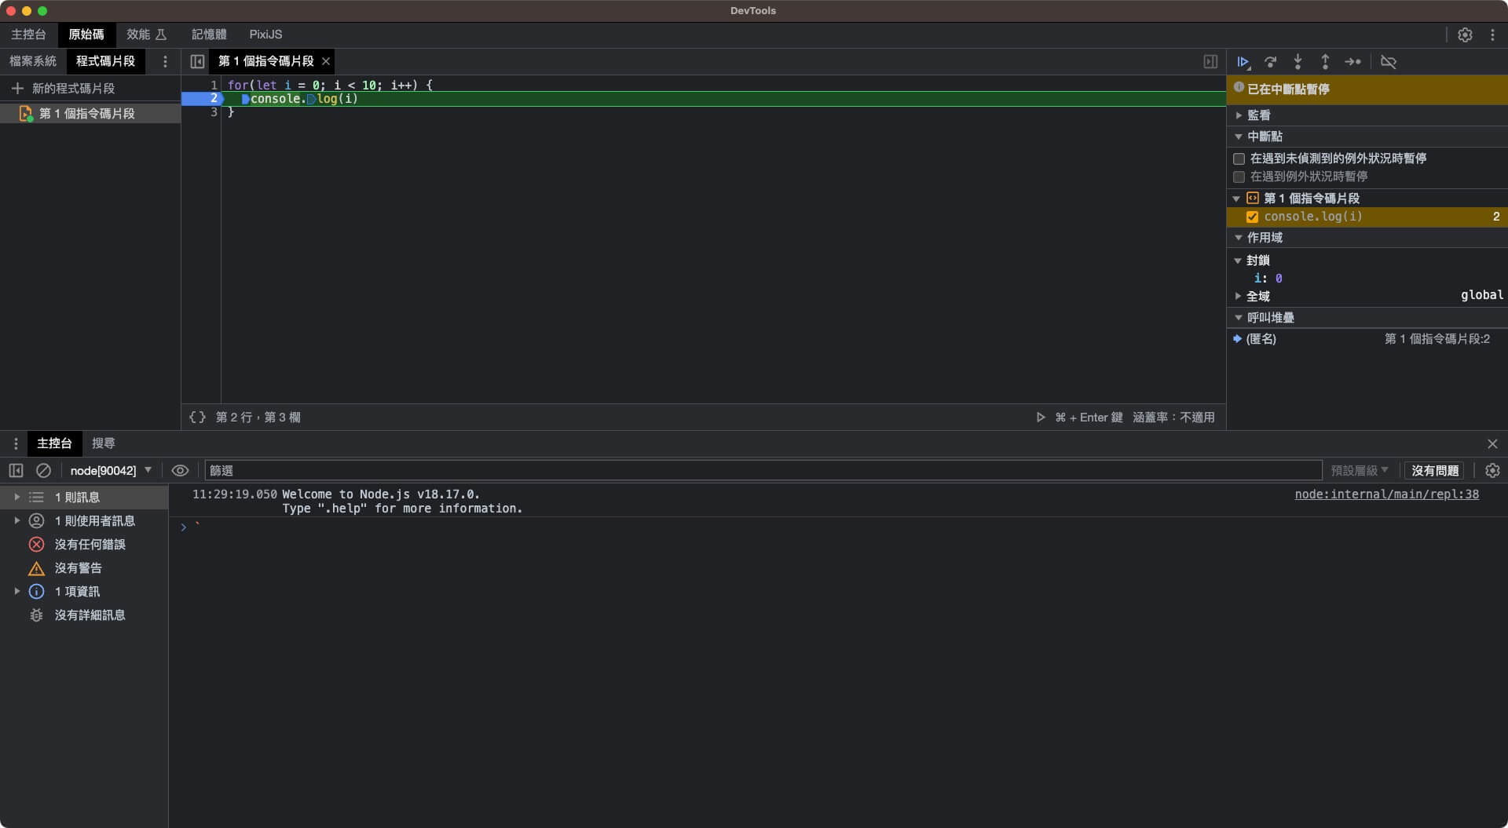This screenshot has height=828, width=1508.
Task: Open DevTools settings gear in top bar
Action: click(x=1465, y=35)
